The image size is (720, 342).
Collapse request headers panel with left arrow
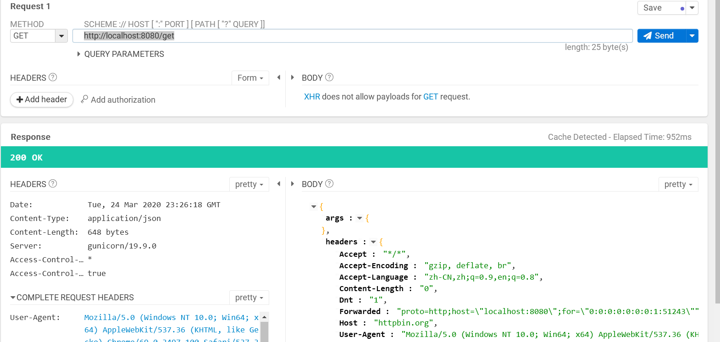click(x=278, y=77)
